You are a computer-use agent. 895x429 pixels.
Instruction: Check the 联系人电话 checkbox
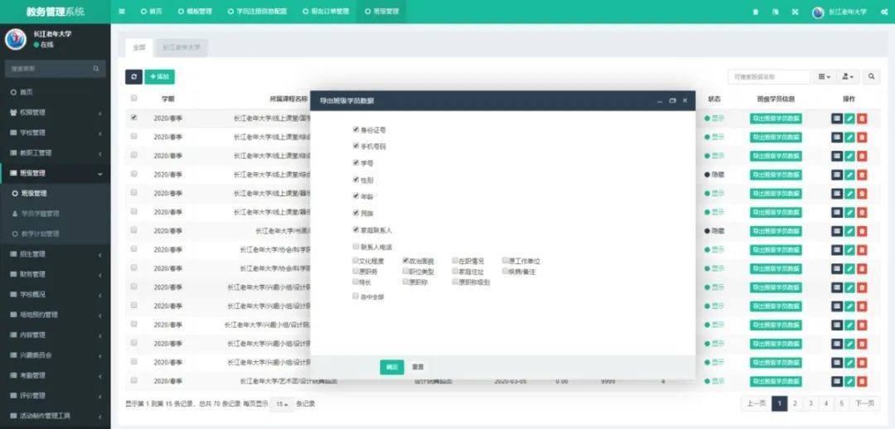356,247
